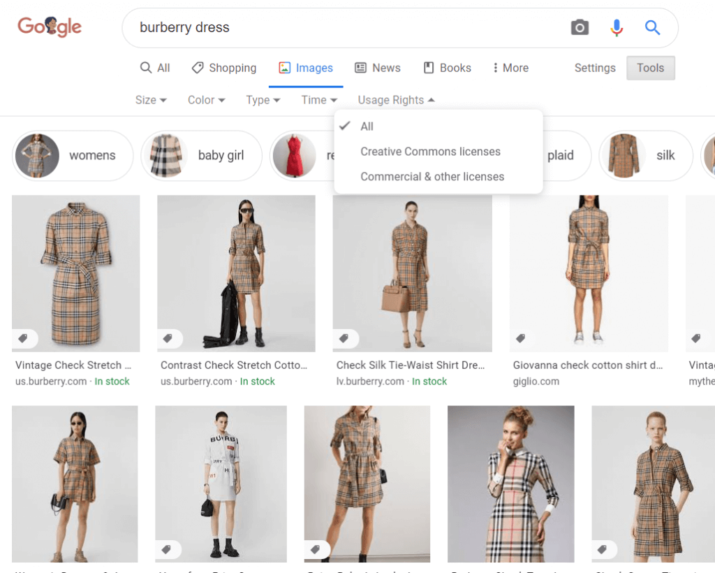Open the wide plaid collar dress thumbnail
The image size is (715, 573).
pyautogui.click(x=510, y=484)
